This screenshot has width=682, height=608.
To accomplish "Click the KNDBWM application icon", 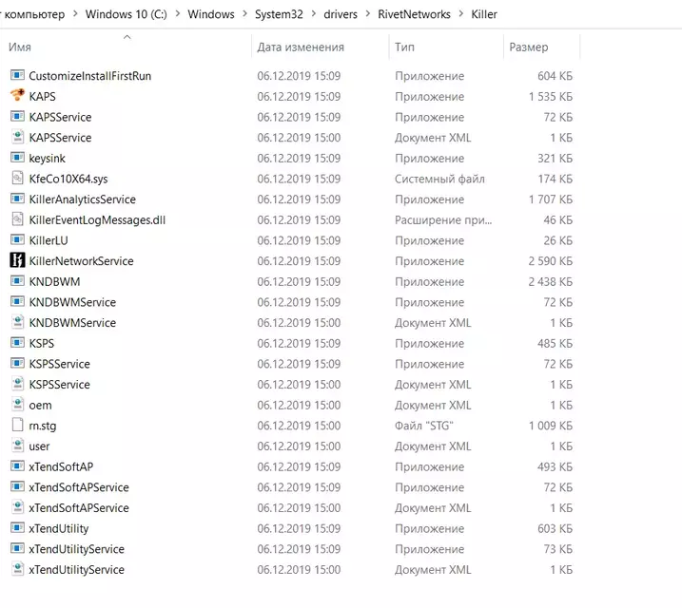I will coord(17,281).
